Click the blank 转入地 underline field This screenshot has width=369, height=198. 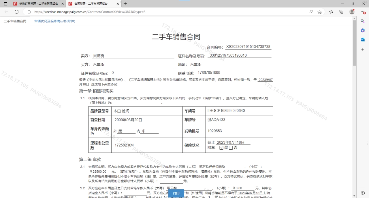click(x=138, y=103)
